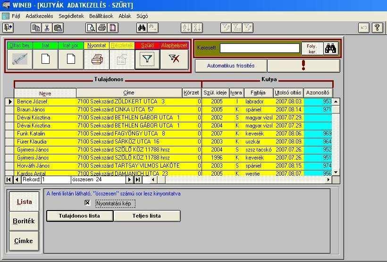Screen dimensions: 387x262
Task: Click the Azonosító column header
Action: click(x=318, y=93)
